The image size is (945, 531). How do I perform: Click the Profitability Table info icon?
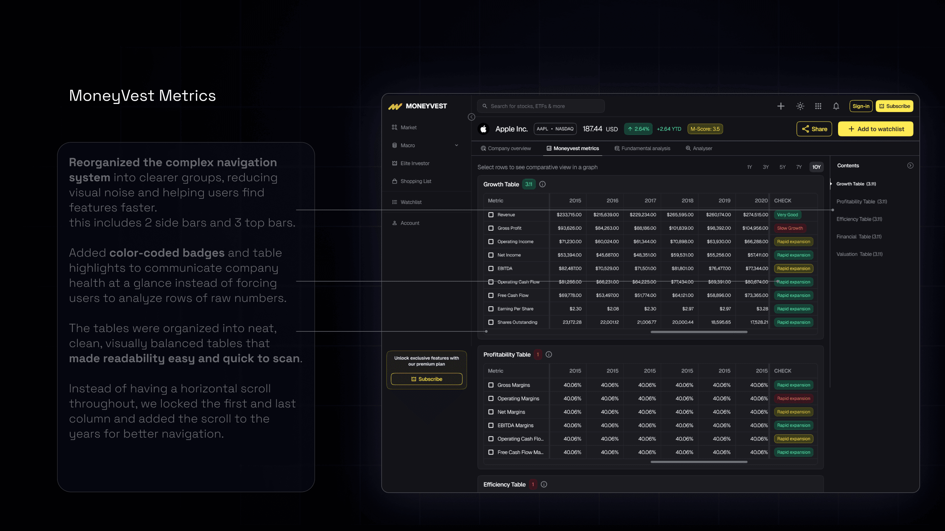549,354
